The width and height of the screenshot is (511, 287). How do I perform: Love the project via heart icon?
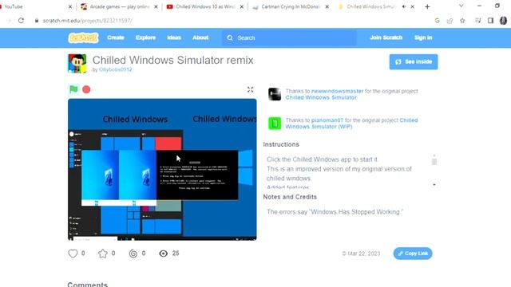click(x=73, y=254)
